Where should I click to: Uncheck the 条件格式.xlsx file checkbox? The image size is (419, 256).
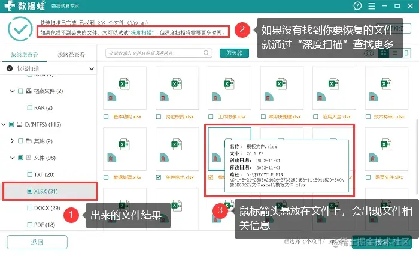[x=159, y=177]
